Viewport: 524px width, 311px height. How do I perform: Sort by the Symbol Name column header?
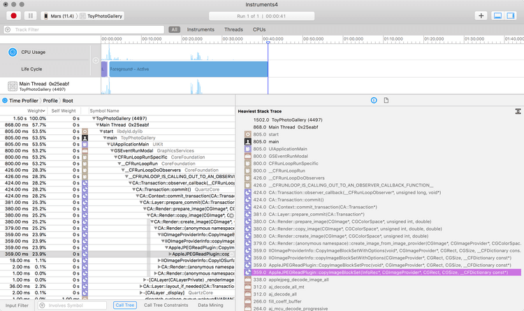pyautogui.click(x=104, y=110)
